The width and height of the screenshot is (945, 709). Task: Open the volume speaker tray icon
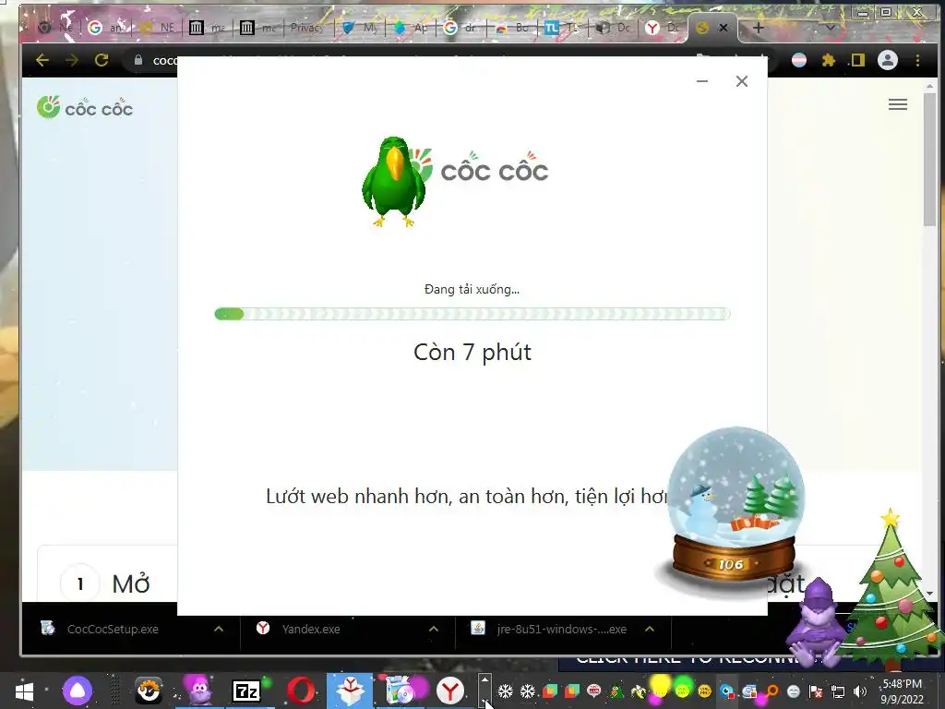pos(860,691)
